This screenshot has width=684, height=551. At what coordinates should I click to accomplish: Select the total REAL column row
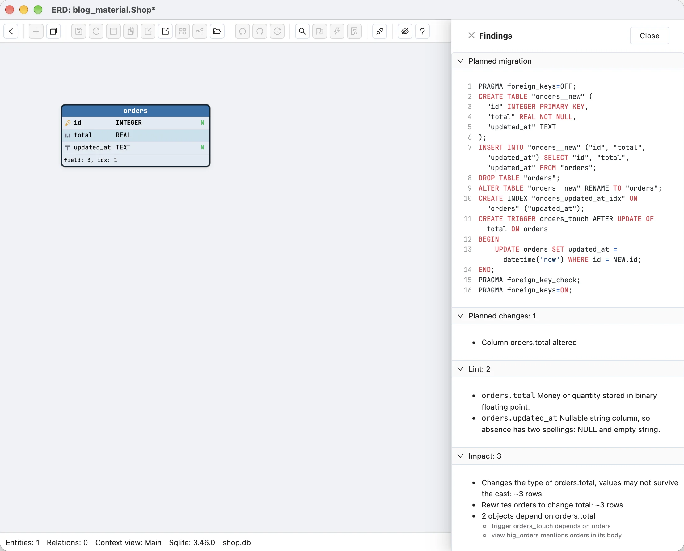click(136, 135)
